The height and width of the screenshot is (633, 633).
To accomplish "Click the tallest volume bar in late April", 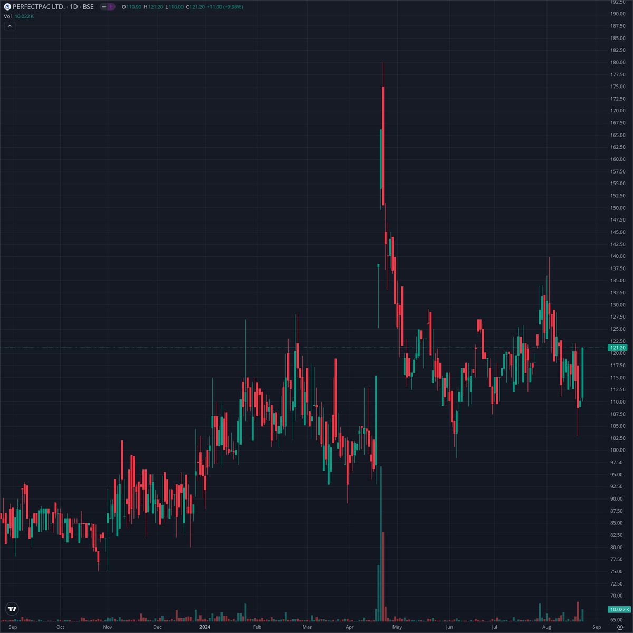I will click(x=381, y=544).
